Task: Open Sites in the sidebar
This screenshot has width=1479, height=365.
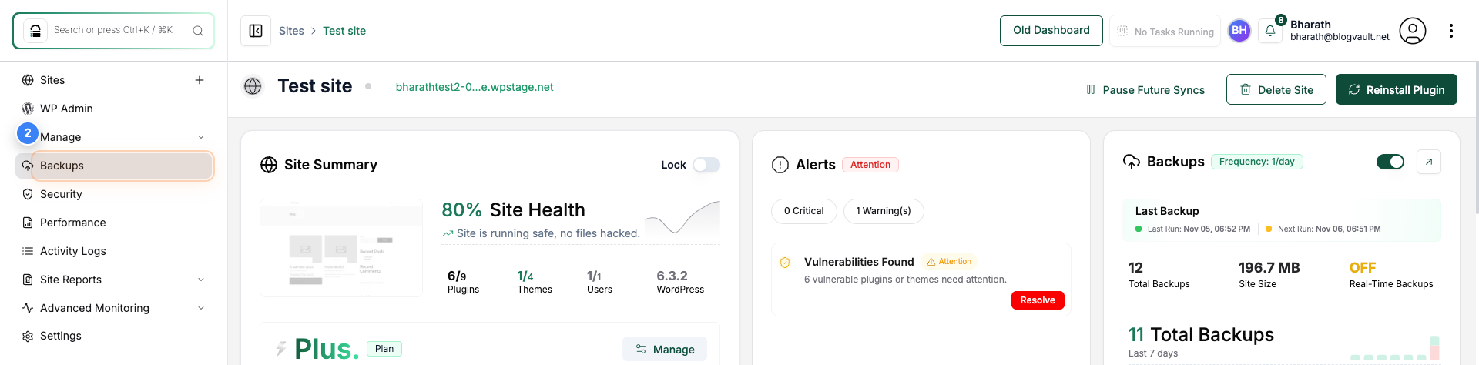Action: pos(52,80)
